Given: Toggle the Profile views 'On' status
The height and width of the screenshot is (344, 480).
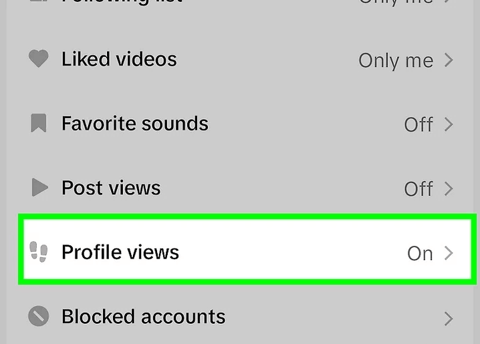Looking at the screenshot, I should pyautogui.click(x=420, y=253).
